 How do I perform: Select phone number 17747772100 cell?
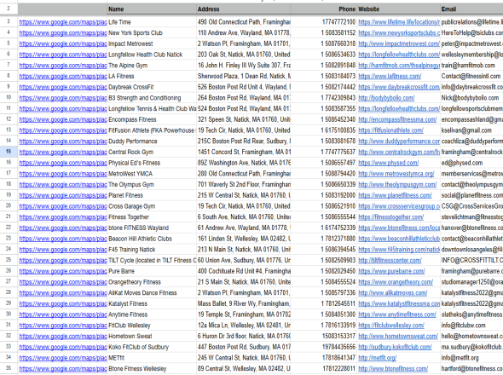324,22
